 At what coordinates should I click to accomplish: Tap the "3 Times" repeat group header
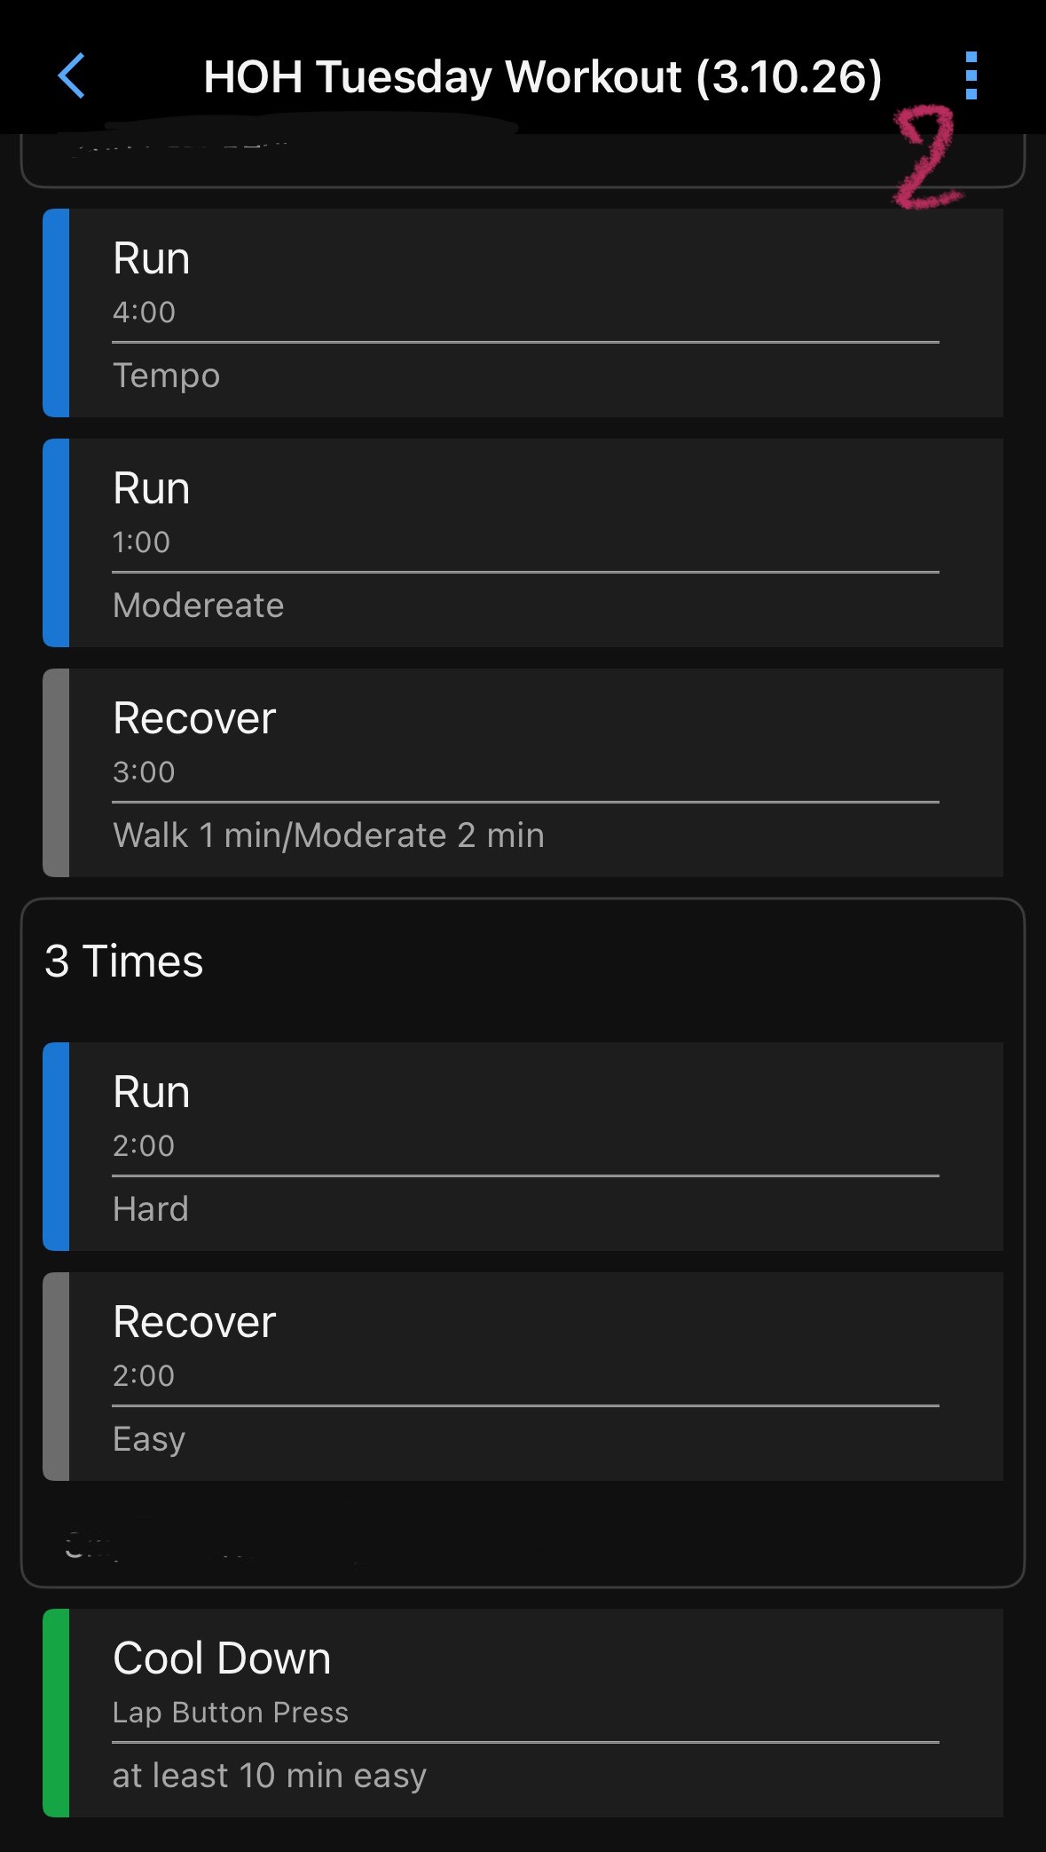124,962
